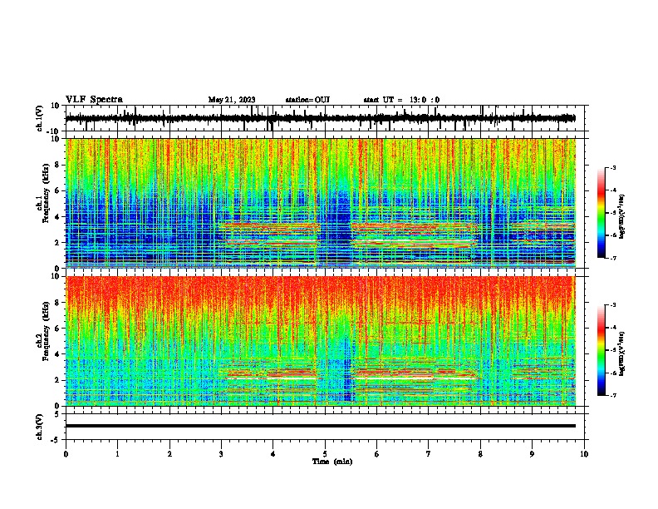The height and width of the screenshot is (509, 658).
Task: Click the "6" kHz tick on ch.1 spectrogram
Action: (57, 190)
